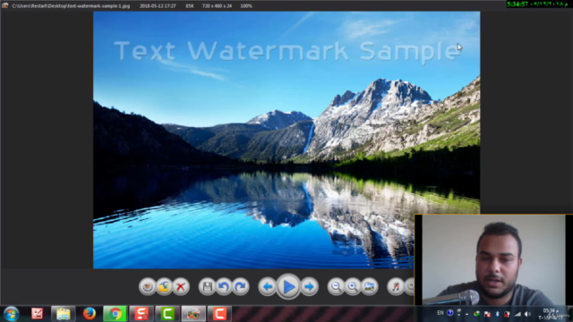This screenshot has width=573, height=322.
Task: Click the 100% zoom level text
Action: 246,6
